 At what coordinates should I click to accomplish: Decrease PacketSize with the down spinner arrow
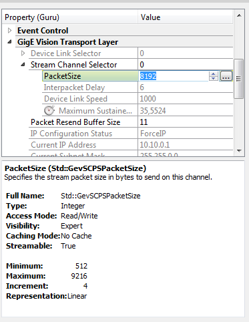(x=214, y=78)
